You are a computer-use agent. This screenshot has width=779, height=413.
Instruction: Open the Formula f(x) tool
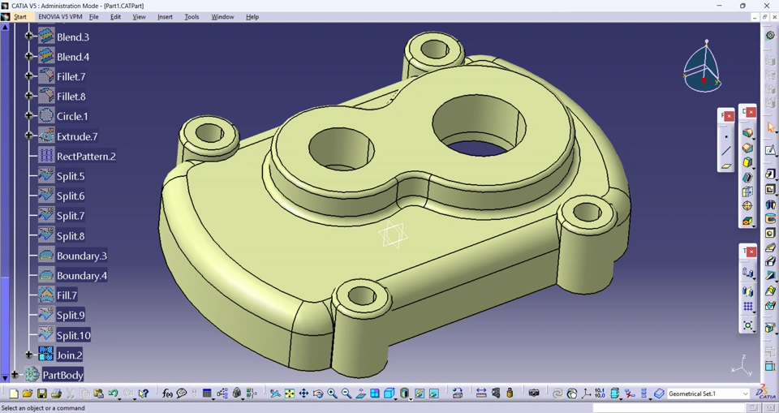tap(167, 394)
